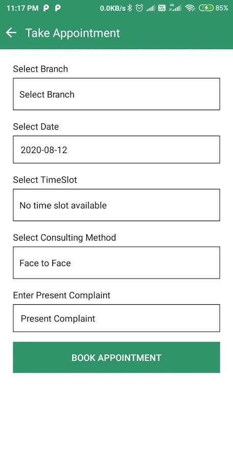Image resolution: width=233 pixels, height=467 pixels.
Task: Tap the Select Date label
Action: pyautogui.click(x=36, y=126)
